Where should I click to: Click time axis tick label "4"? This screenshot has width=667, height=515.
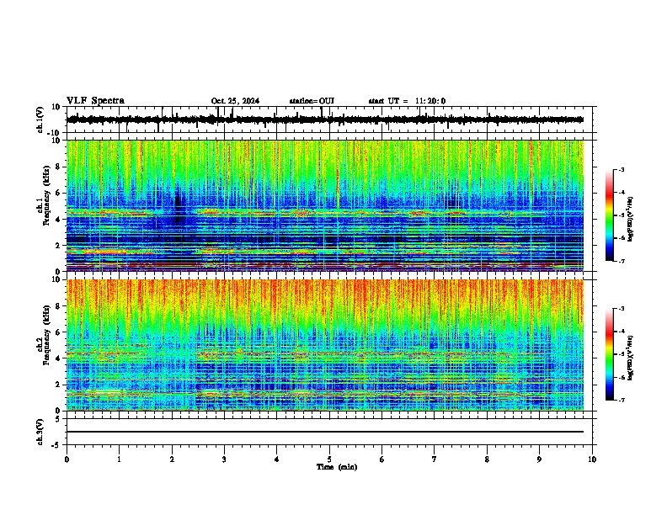point(277,459)
